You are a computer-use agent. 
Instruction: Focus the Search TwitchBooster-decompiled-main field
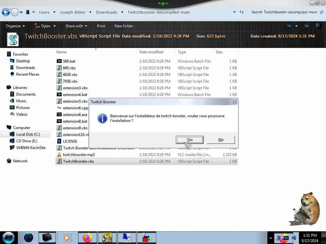pyautogui.click(x=284, y=12)
